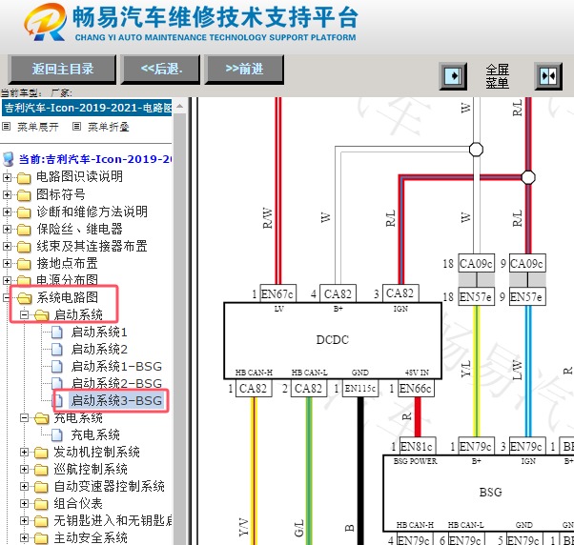Click the 图标符号 folder icon
574x545 pixels.
[24, 195]
